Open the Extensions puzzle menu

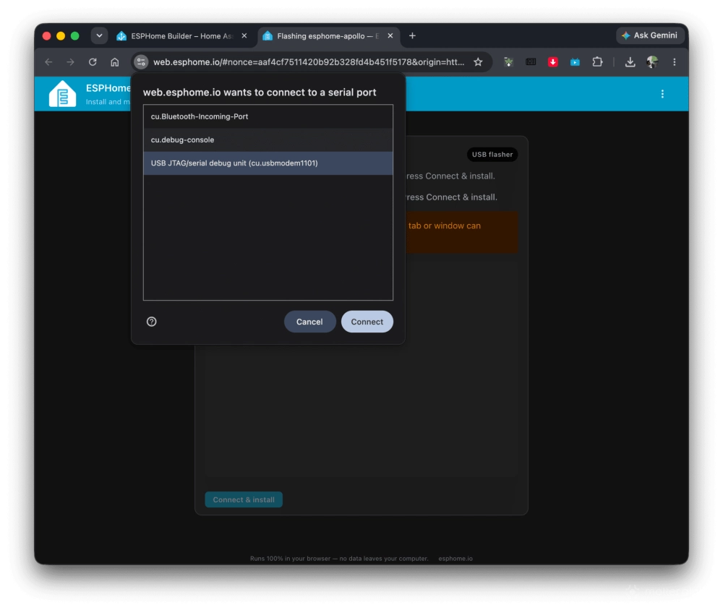598,61
